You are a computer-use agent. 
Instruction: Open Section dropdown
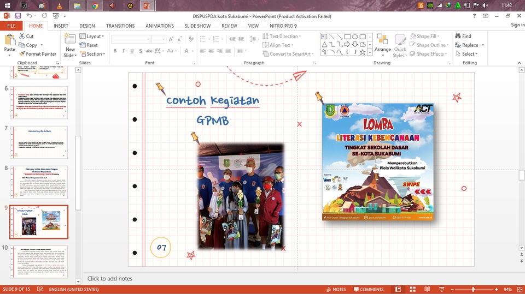(93, 54)
